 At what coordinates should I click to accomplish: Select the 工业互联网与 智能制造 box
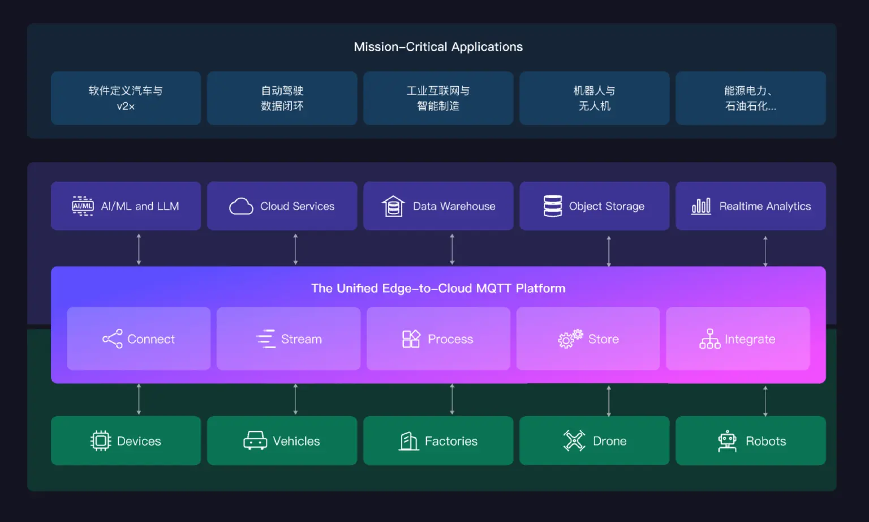[438, 98]
